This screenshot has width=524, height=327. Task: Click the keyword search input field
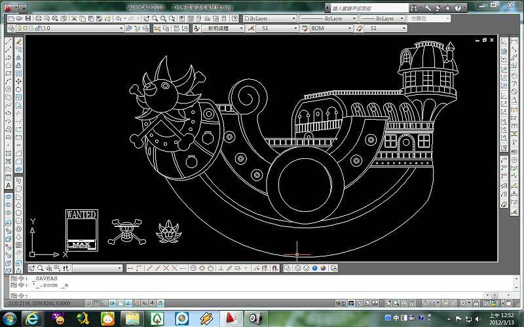(x=369, y=8)
